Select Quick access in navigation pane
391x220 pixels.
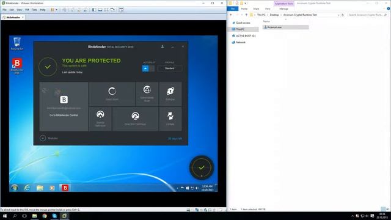[243, 23]
